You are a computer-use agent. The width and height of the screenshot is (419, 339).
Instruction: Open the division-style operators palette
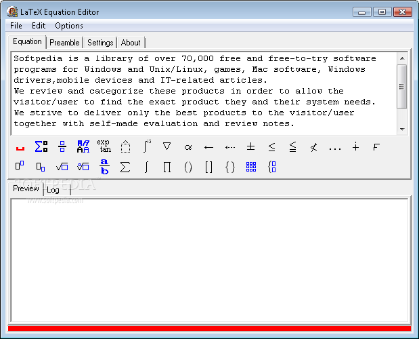tap(62, 147)
